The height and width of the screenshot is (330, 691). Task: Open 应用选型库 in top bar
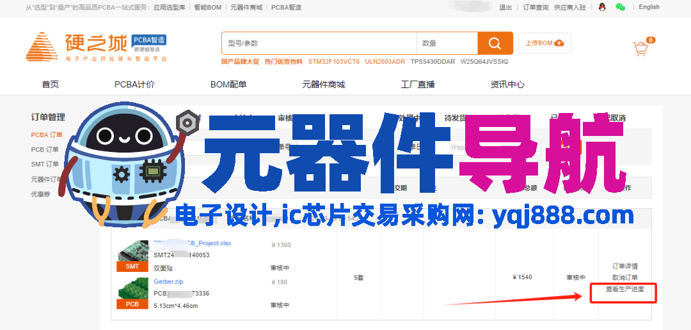[x=169, y=8]
